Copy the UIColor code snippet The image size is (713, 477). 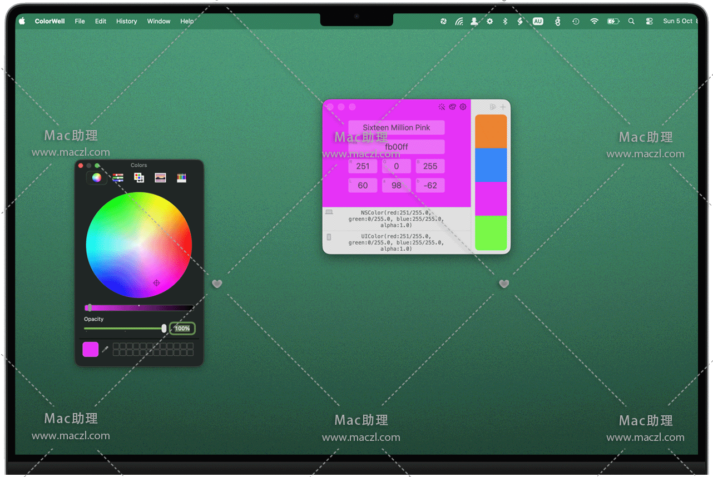click(x=396, y=243)
